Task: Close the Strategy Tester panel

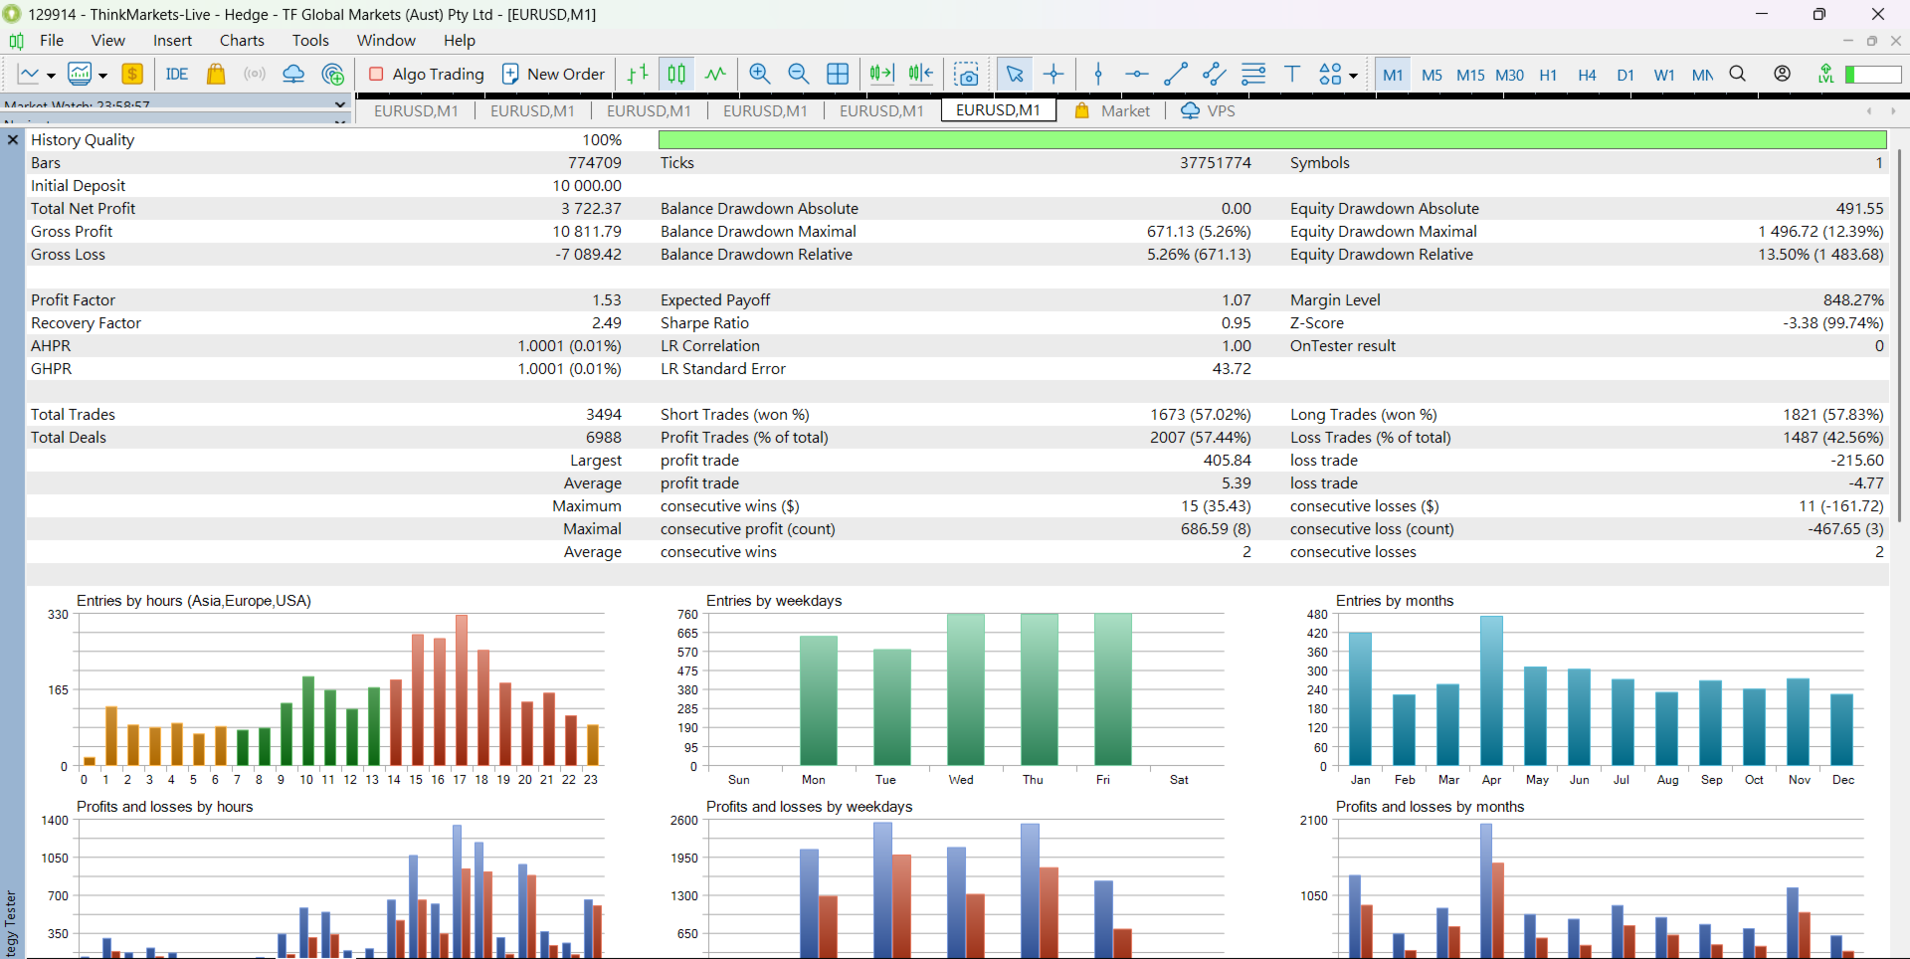Action: pos(13,140)
